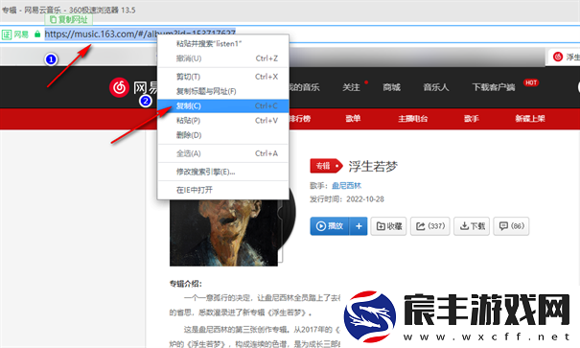Screen dimensions: 580x348
Task: Click the share button showing (337)
Action: (x=430, y=226)
